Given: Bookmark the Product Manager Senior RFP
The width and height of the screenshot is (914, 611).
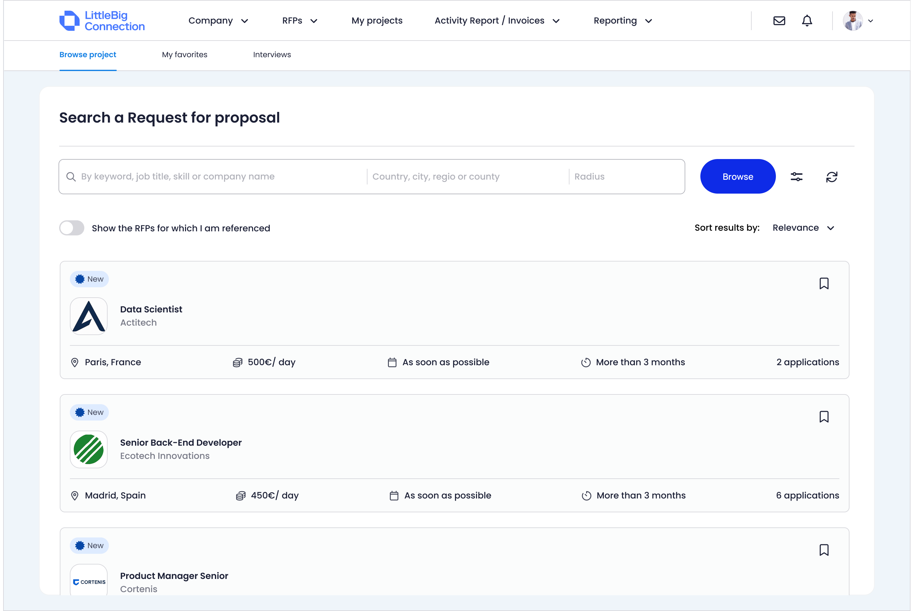Looking at the screenshot, I should pos(823,550).
